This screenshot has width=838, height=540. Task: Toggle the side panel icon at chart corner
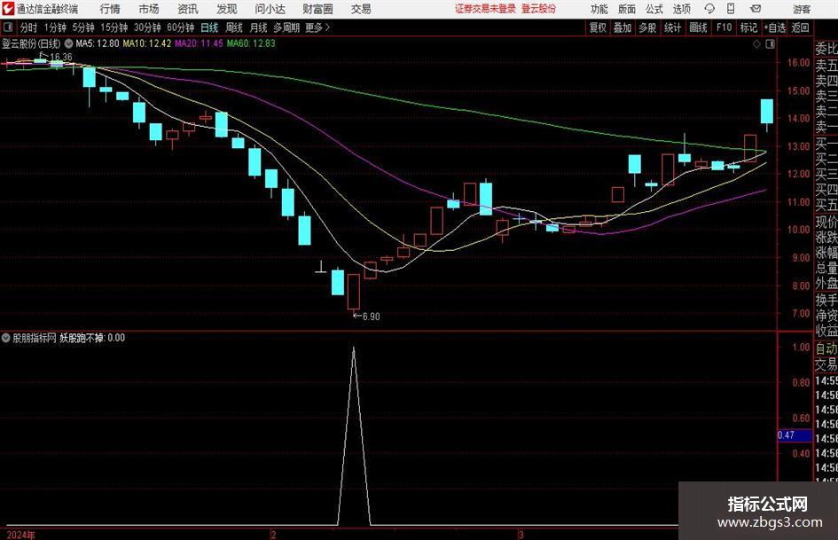(770, 44)
